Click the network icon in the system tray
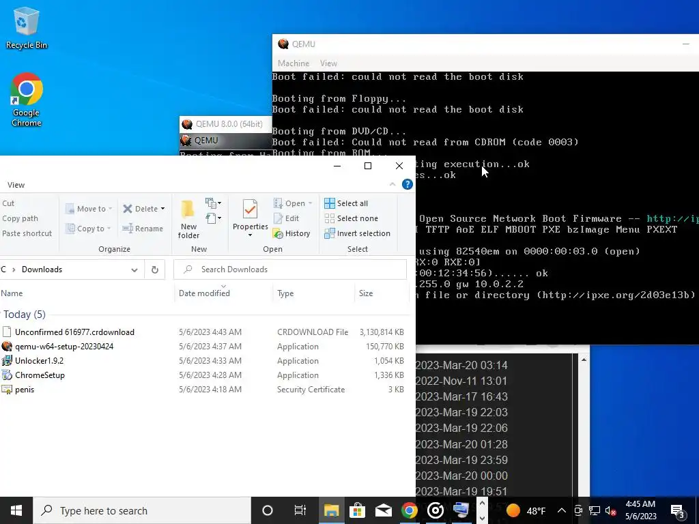Screen dimensions: 699x524 click(x=595, y=510)
